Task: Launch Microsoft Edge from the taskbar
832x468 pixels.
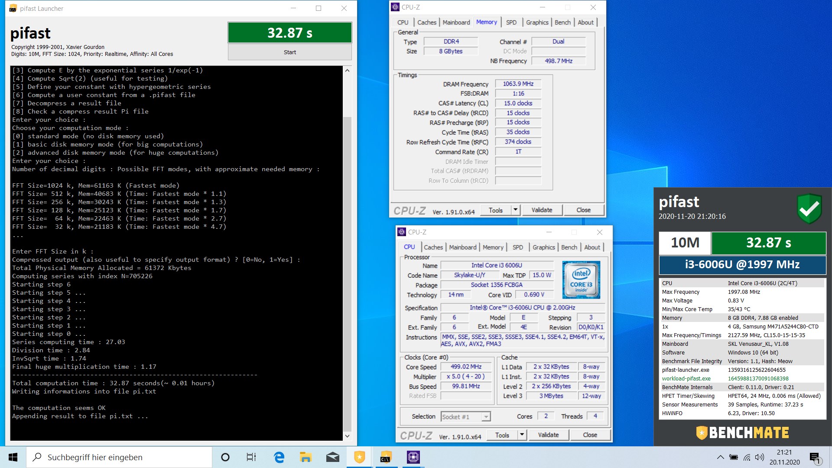Action: [x=279, y=457]
